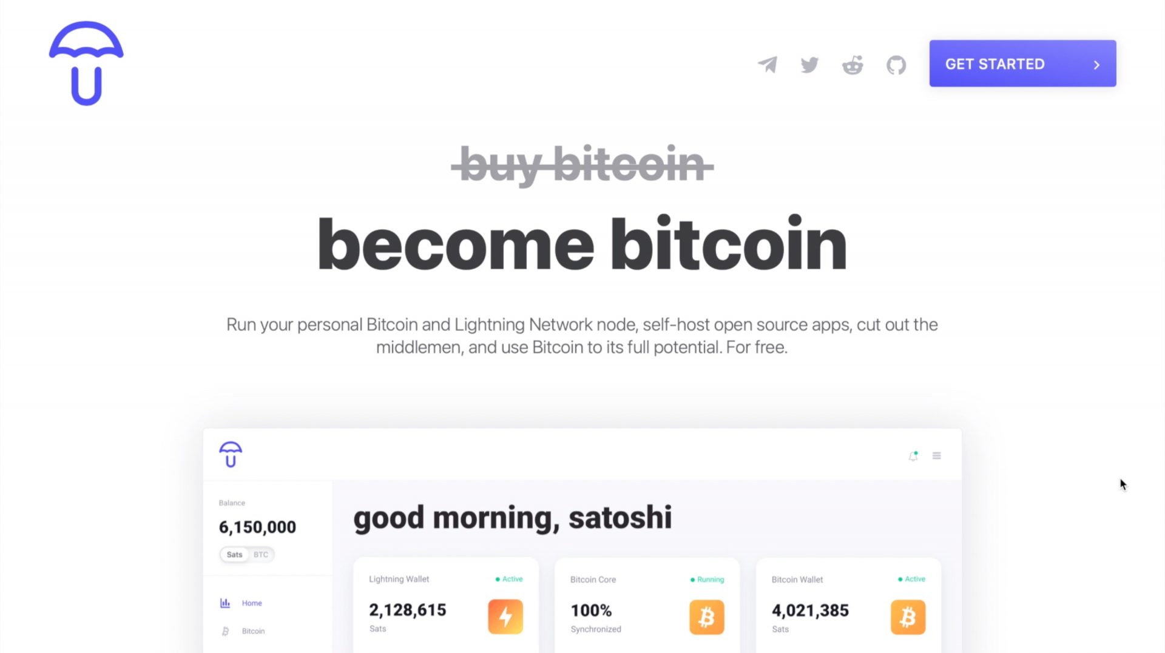Switch the balance display to BTC
The image size is (1165, 653).
pos(262,554)
